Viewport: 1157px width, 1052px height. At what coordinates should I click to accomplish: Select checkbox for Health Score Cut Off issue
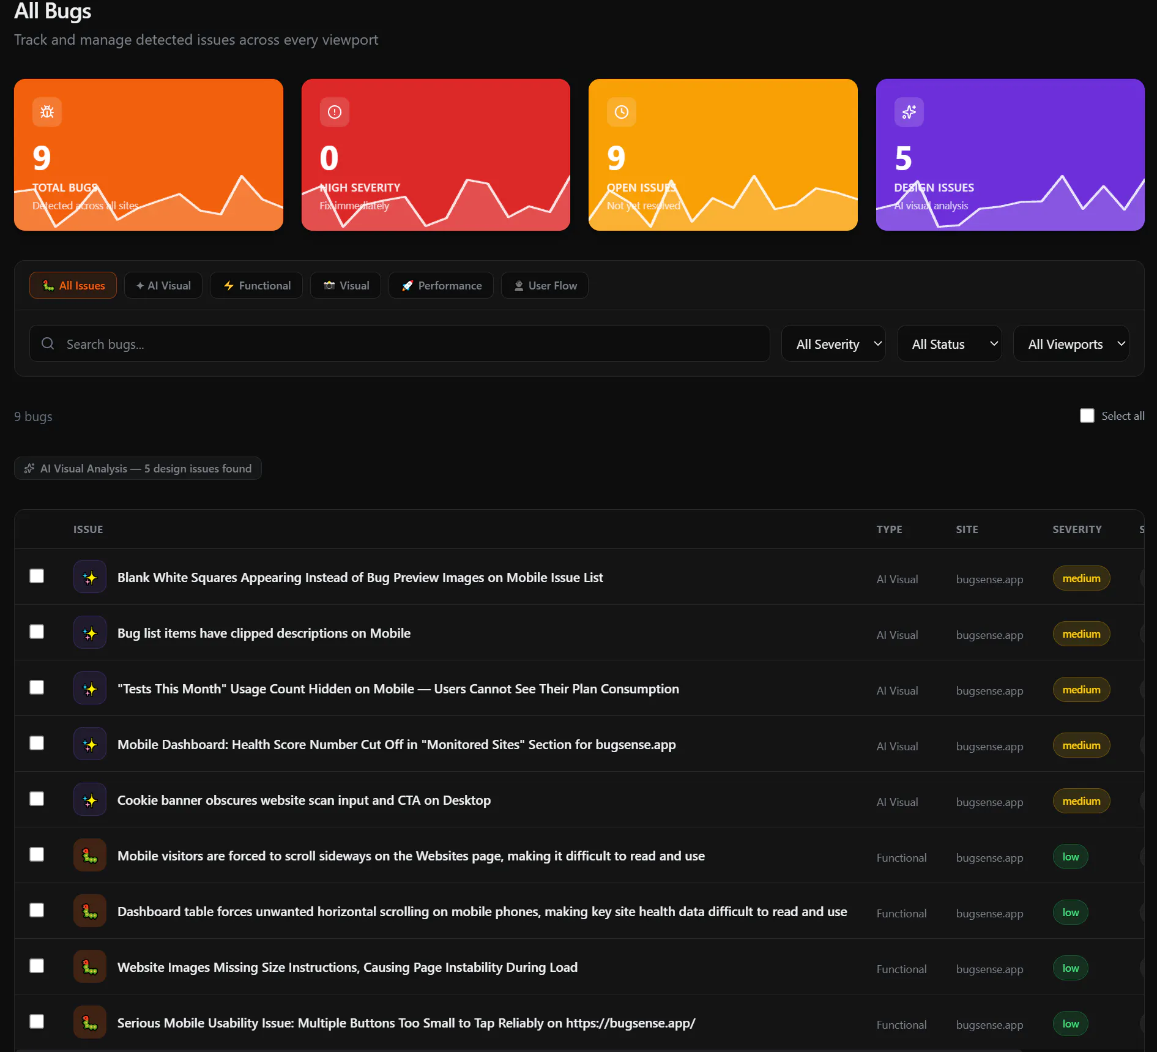coord(37,743)
